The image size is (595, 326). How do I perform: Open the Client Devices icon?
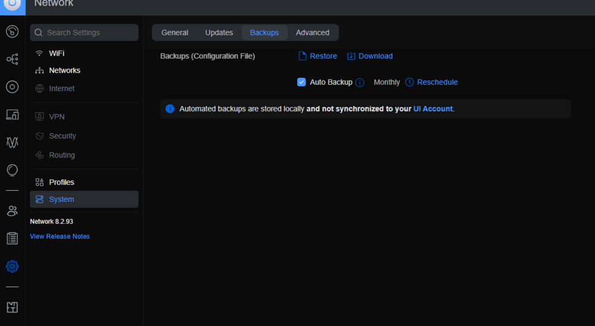(x=12, y=115)
